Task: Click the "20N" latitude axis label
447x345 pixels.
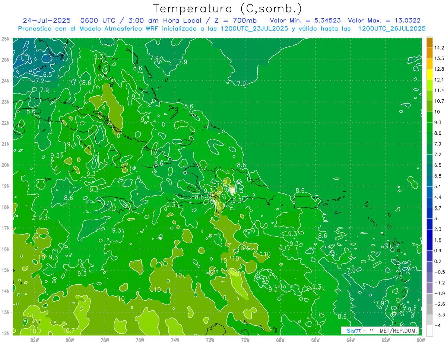Action: pyautogui.click(x=5, y=165)
